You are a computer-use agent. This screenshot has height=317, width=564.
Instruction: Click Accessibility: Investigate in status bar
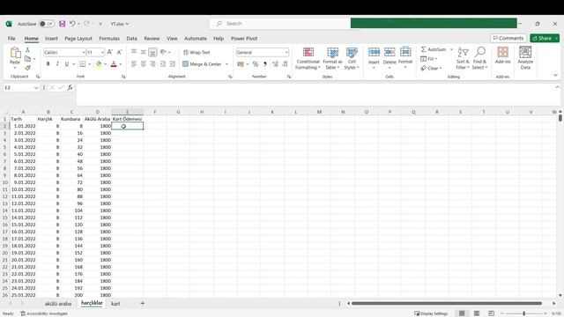point(44,313)
